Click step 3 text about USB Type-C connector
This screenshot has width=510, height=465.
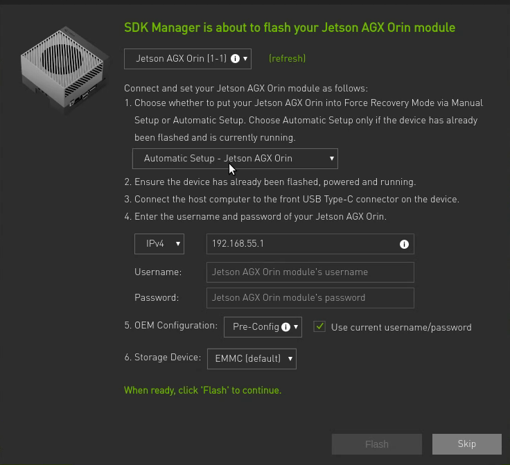click(292, 200)
